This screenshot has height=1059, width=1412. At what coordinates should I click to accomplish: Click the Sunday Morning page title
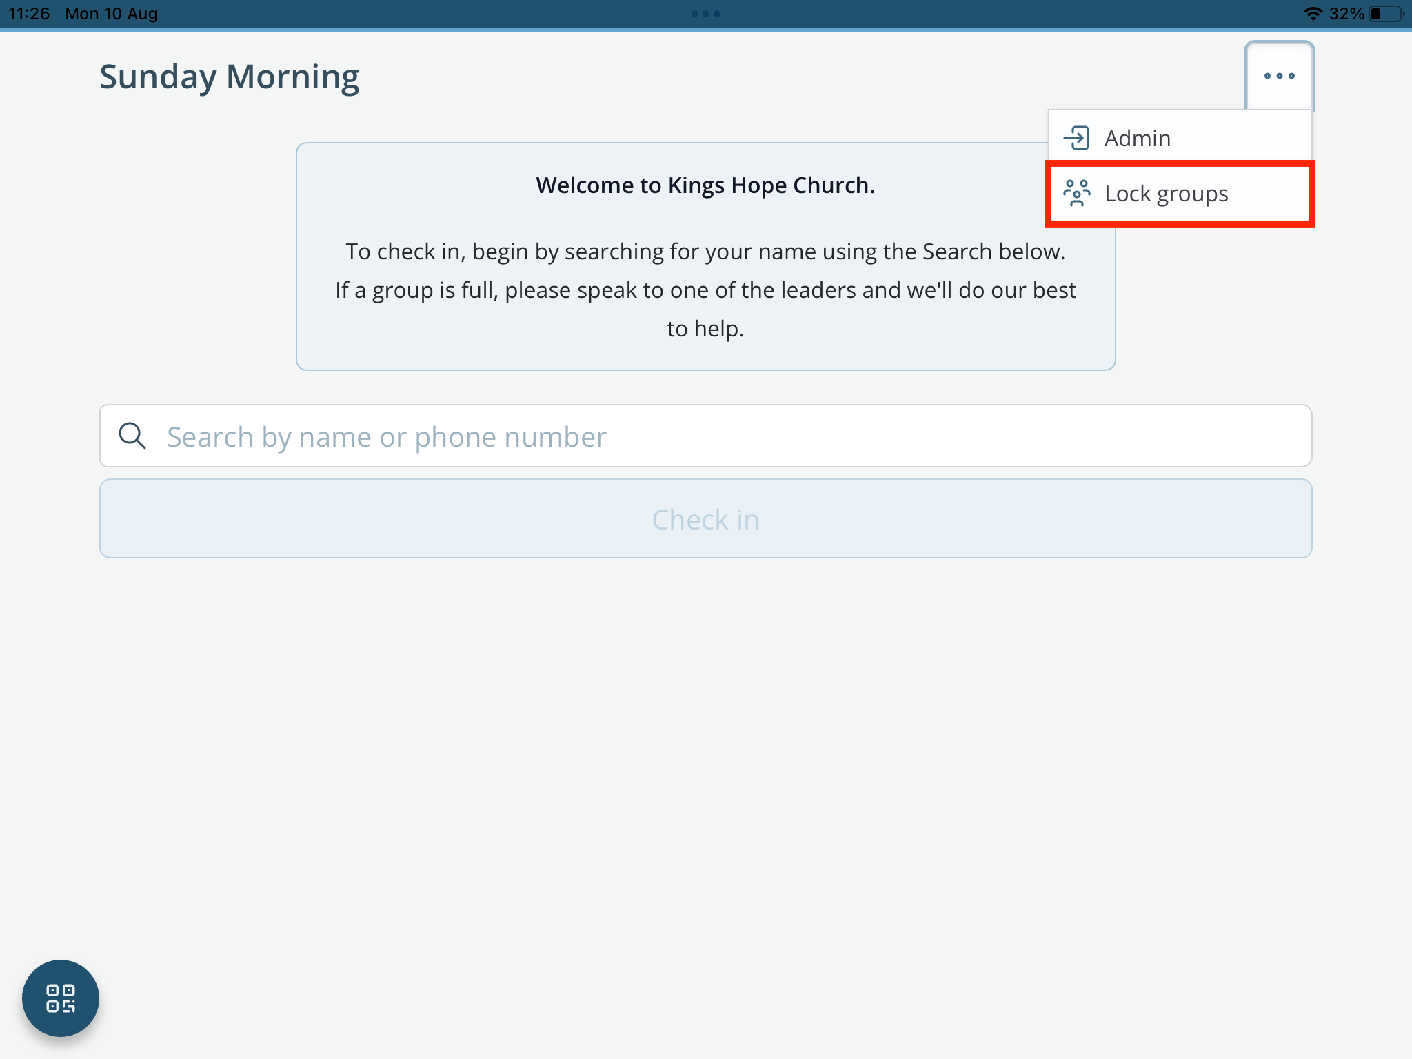[230, 77]
